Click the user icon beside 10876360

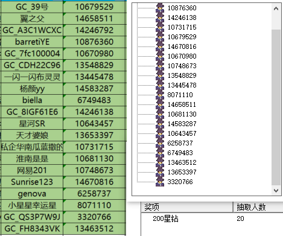160,8
